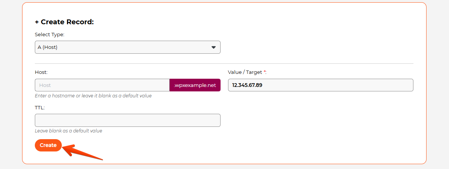
Task: Click the plus sign before Create Record
Action: coord(37,22)
